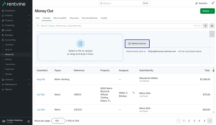The image size is (216, 125).
Task: Sort by the Submitted column
Action: click(x=42, y=70)
